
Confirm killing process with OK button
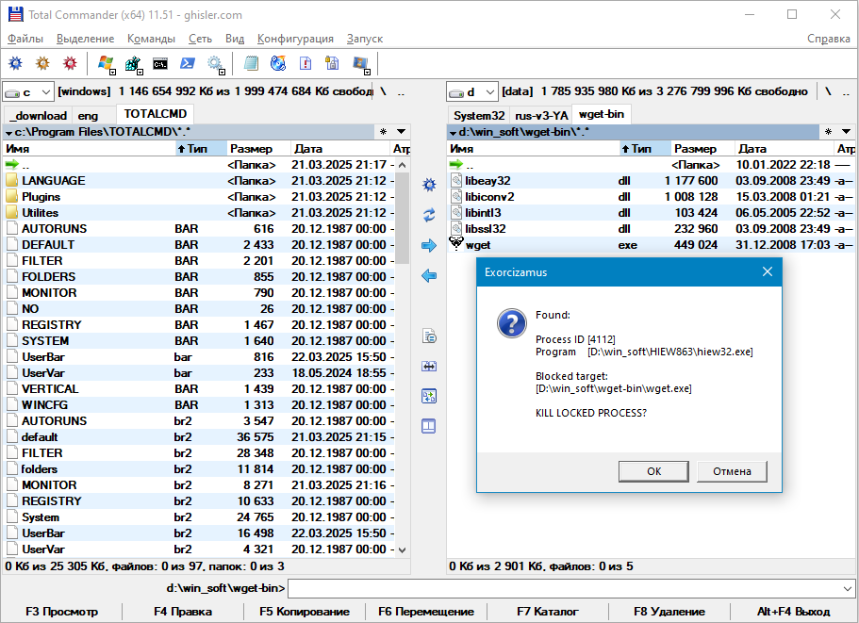(653, 471)
